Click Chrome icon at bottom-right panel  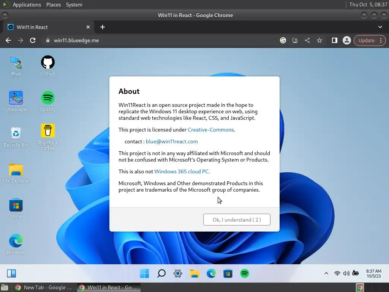click(x=360, y=287)
